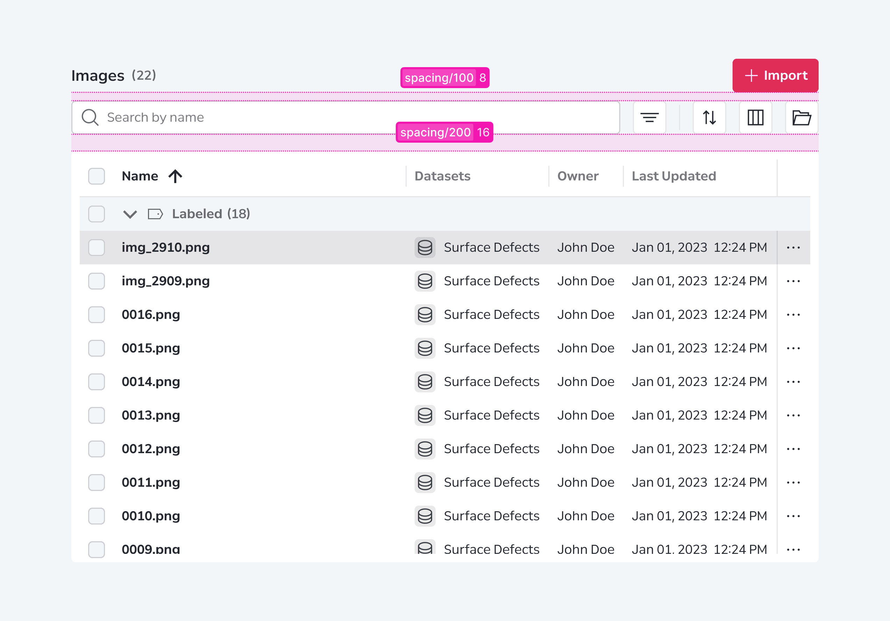Open file 0010.png

(151, 516)
